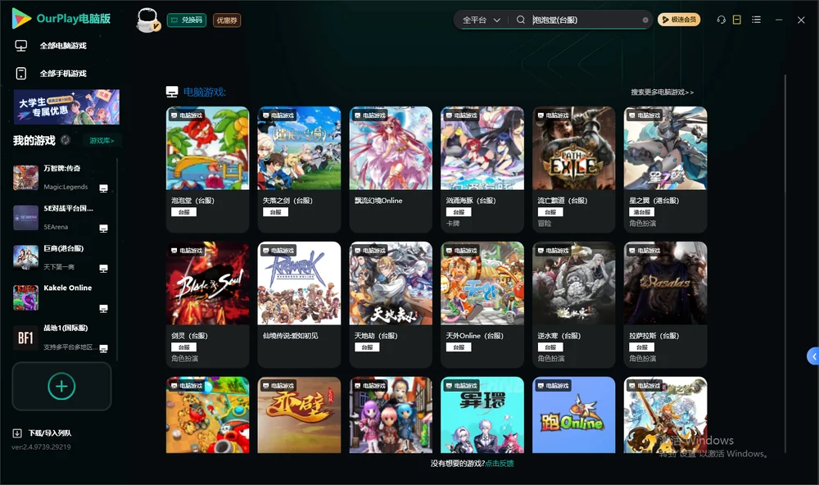Open 星之翼（港台服）game card

pos(665,170)
